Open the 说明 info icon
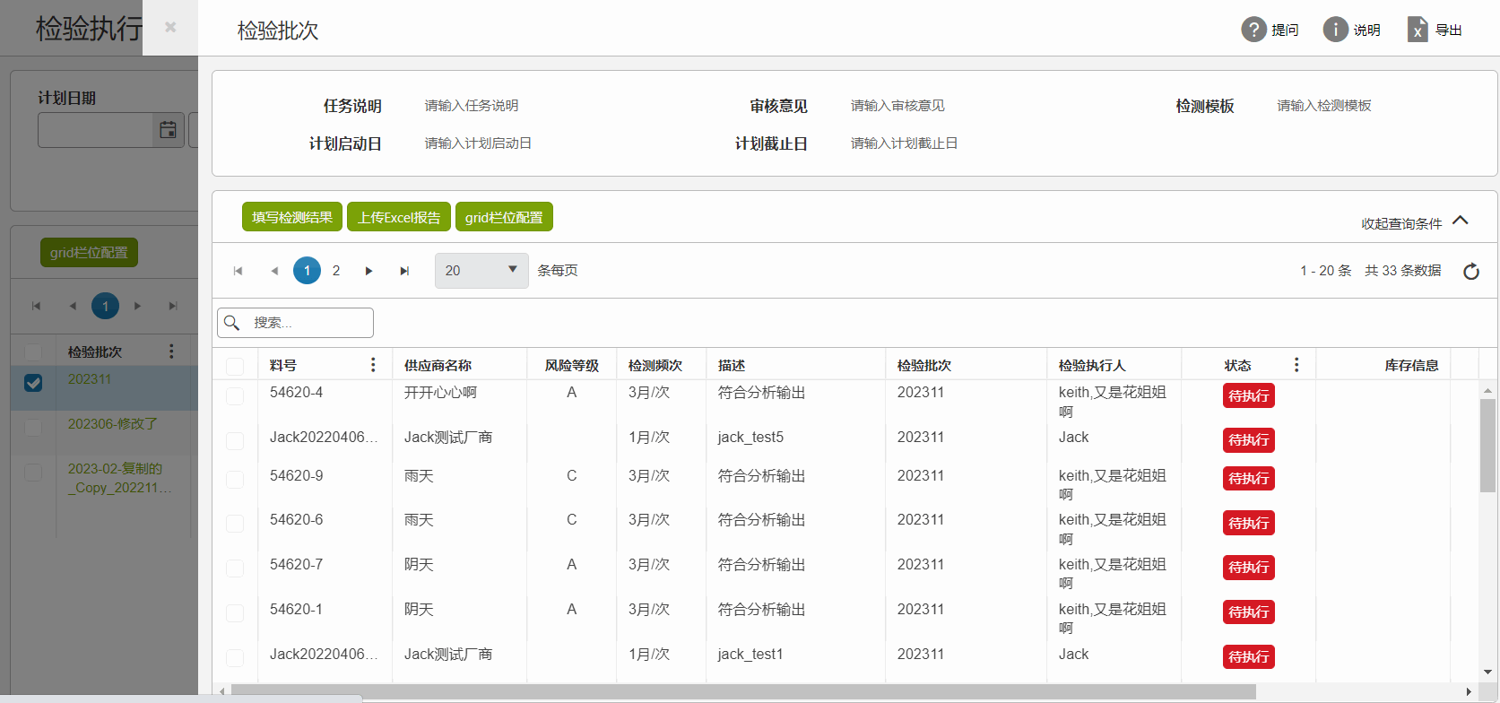Image resolution: width=1500 pixels, height=703 pixels. click(1336, 30)
